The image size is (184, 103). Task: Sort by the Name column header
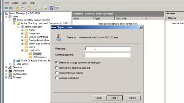pyautogui.click(x=83, y=18)
